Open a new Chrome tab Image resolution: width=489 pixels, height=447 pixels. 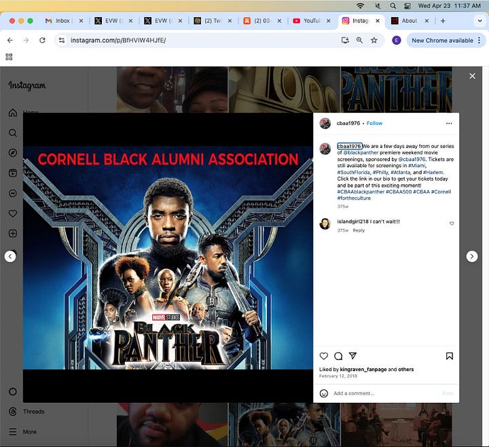click(443, 21)
